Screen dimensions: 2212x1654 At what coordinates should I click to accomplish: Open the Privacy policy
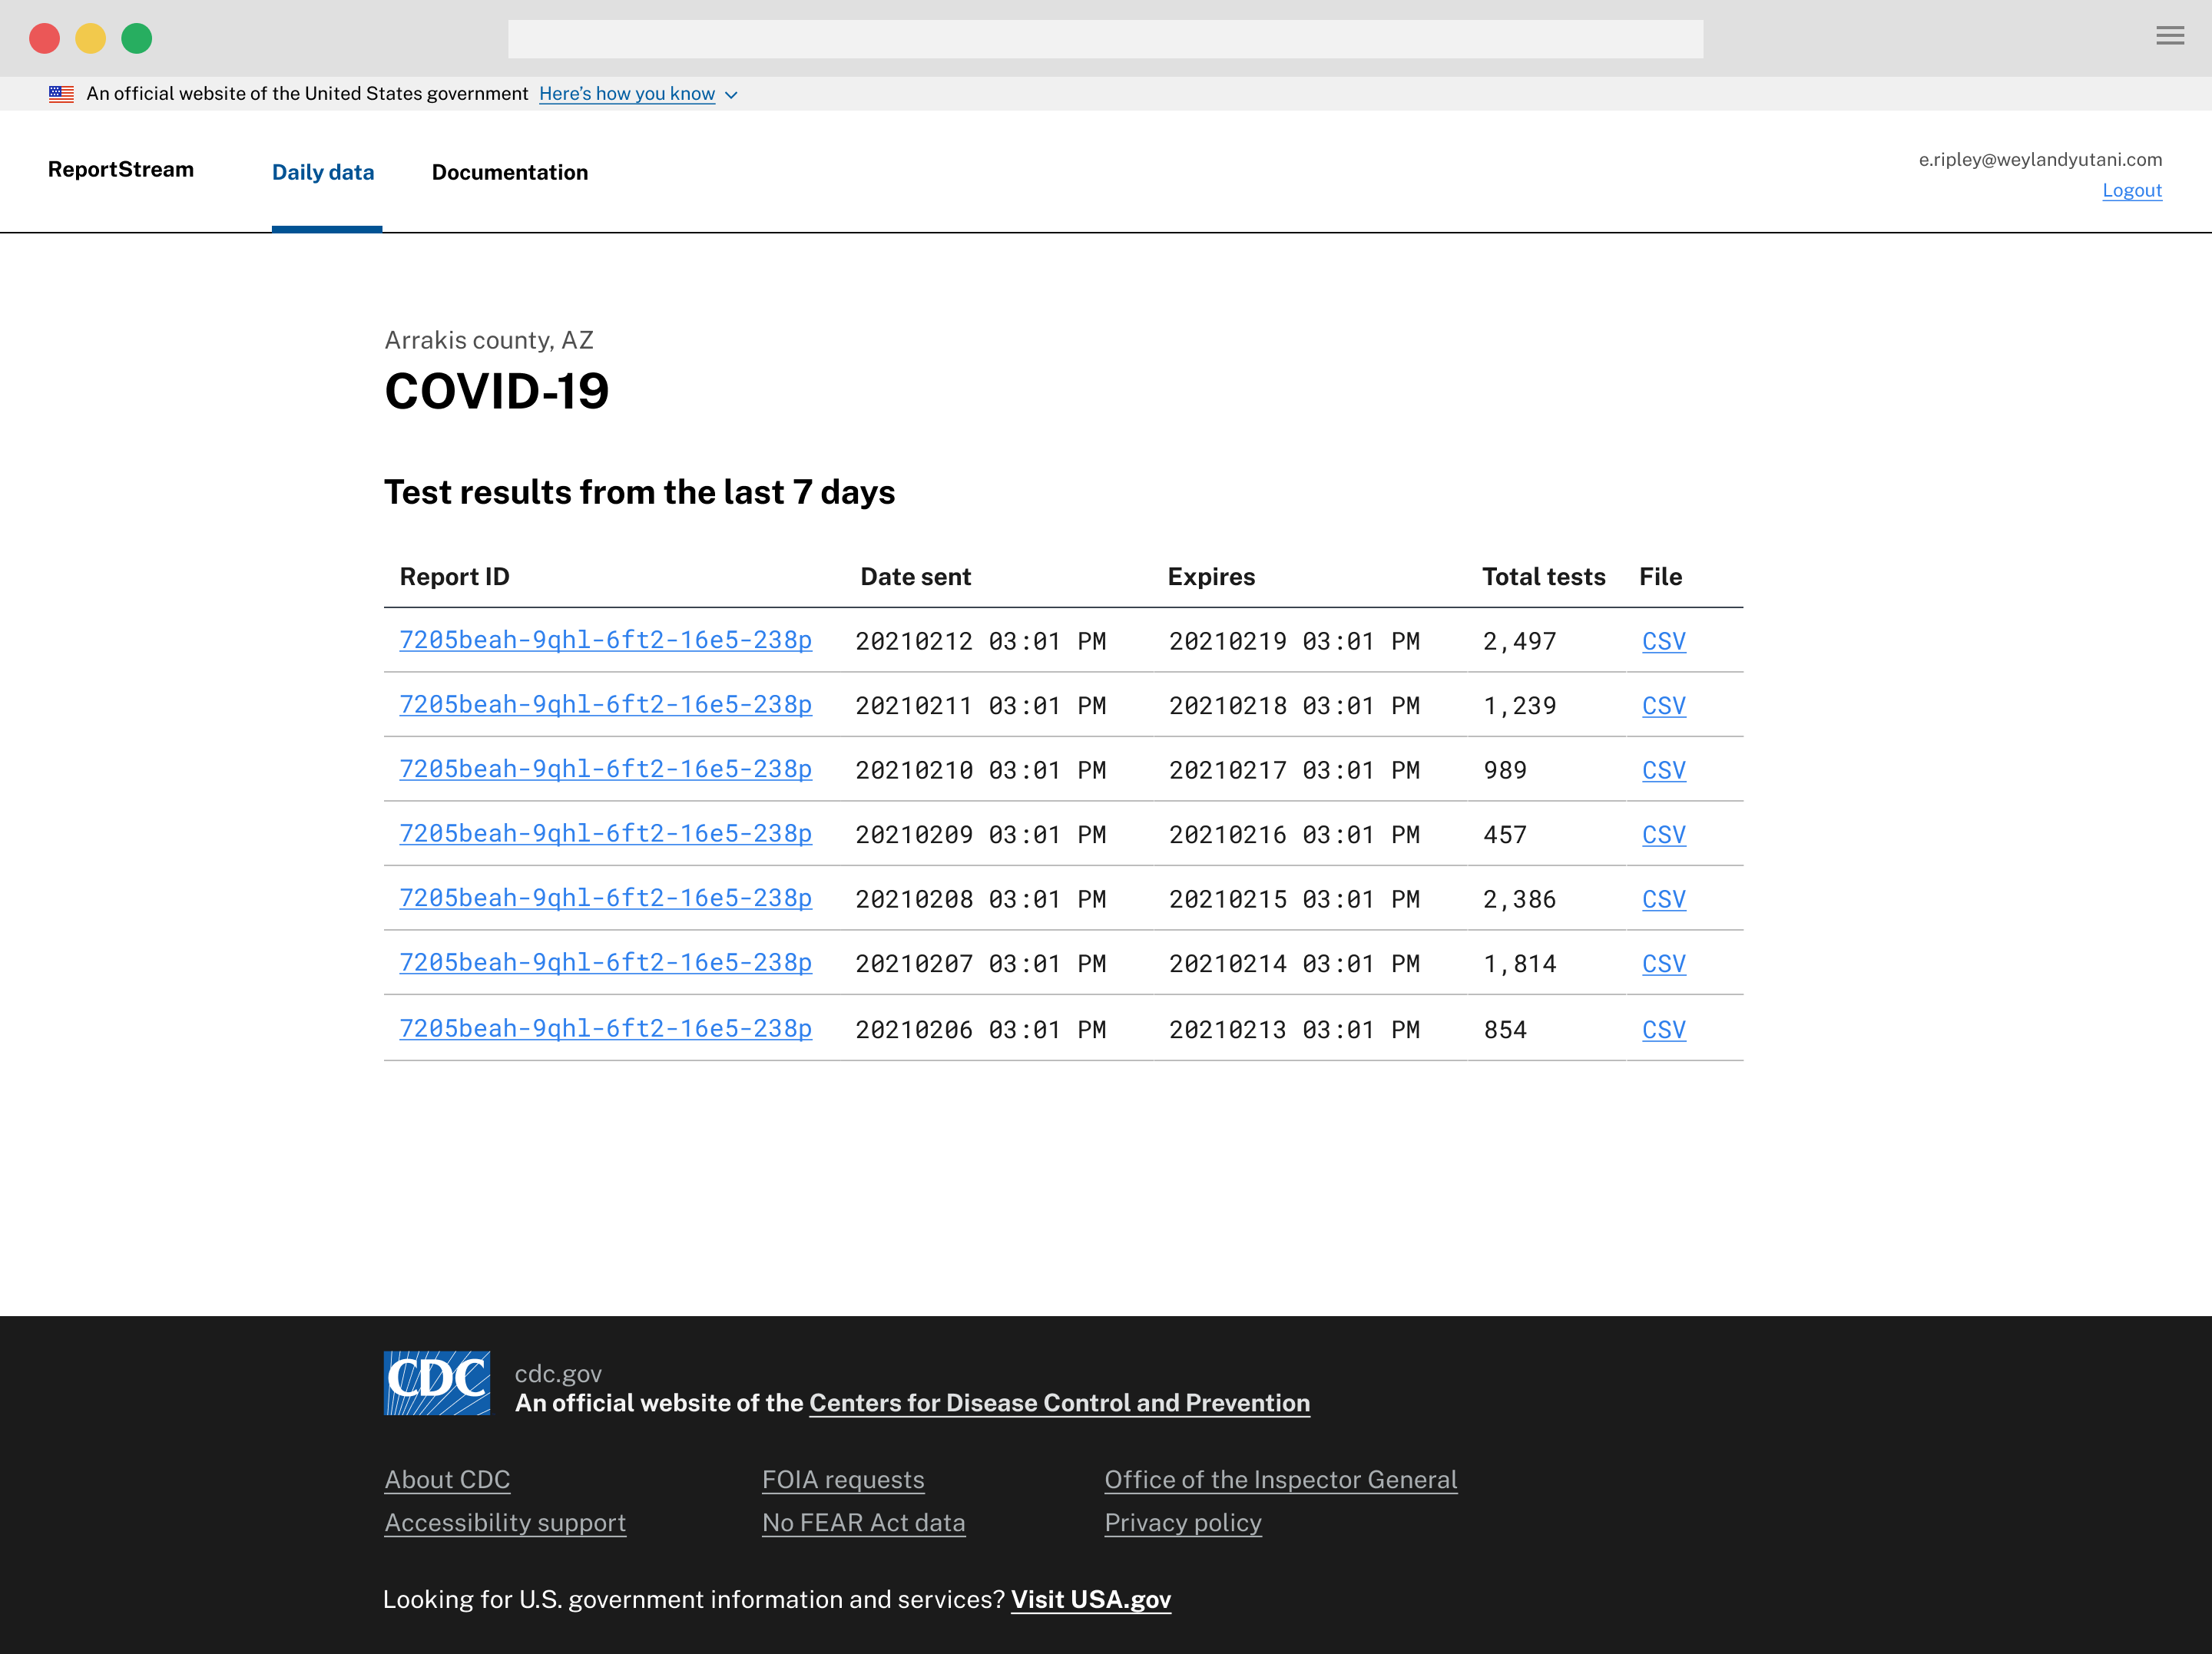(x=1183, y=1522)
